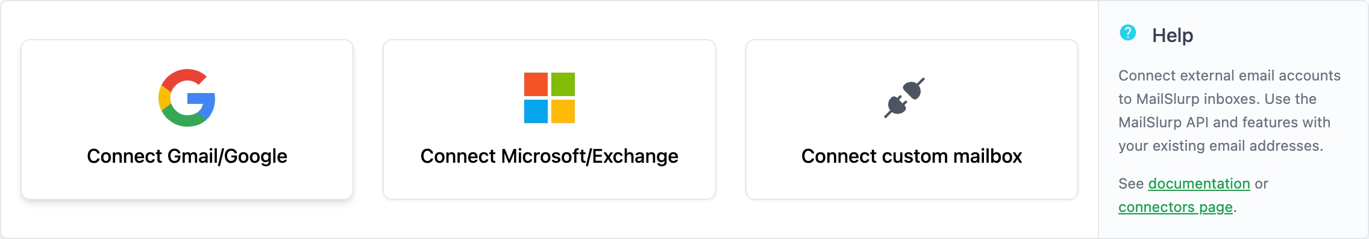Click "Connect external email accounts" help sentence
This screenshot has width=1369, height=239.
(x=1229, y=76)
